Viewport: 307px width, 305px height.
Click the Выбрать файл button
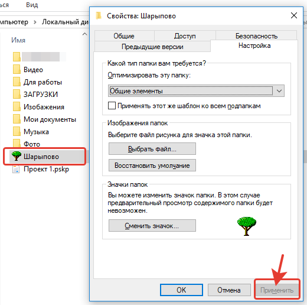pos(152,149)
